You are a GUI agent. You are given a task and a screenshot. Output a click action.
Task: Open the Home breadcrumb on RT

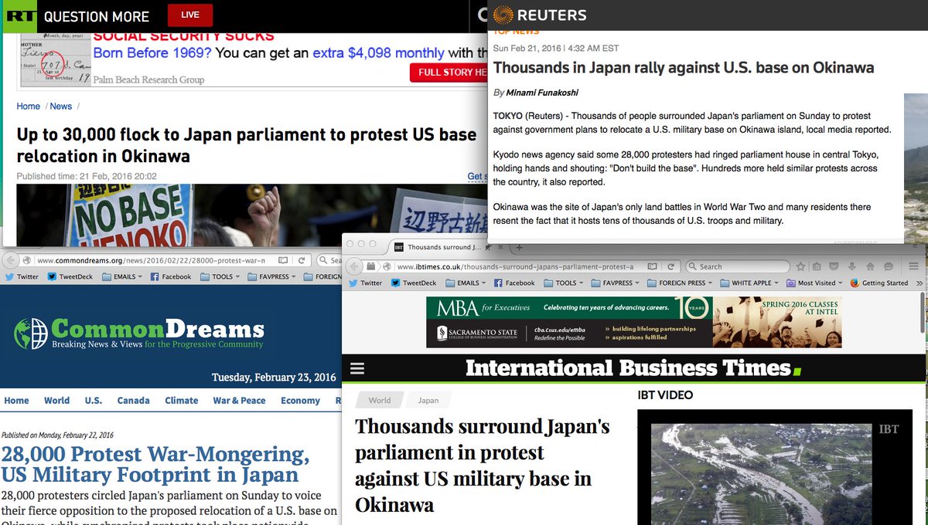pyautogui.click(x=29, y=107)
